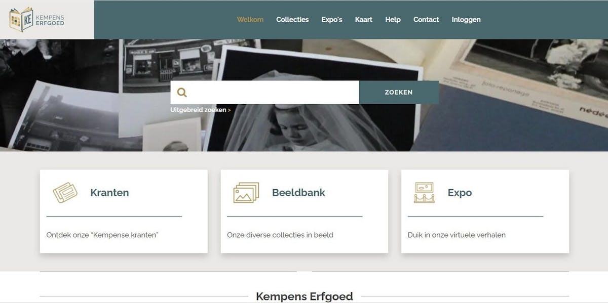Open the Help page
This screenshot has width=608, height=303.
coord(393,20)
